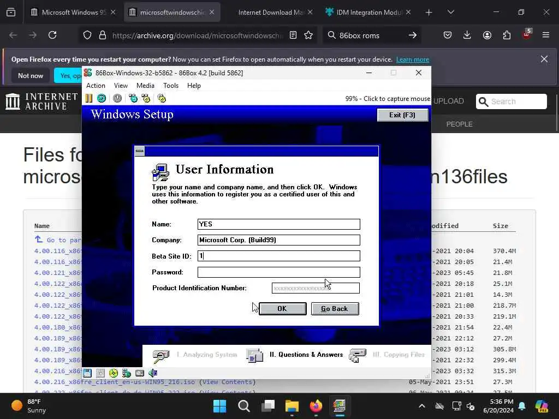This screenshot has width=559, height=419.
Task: Open Firefox extensions puzzle icon
Action: [507, 35]
